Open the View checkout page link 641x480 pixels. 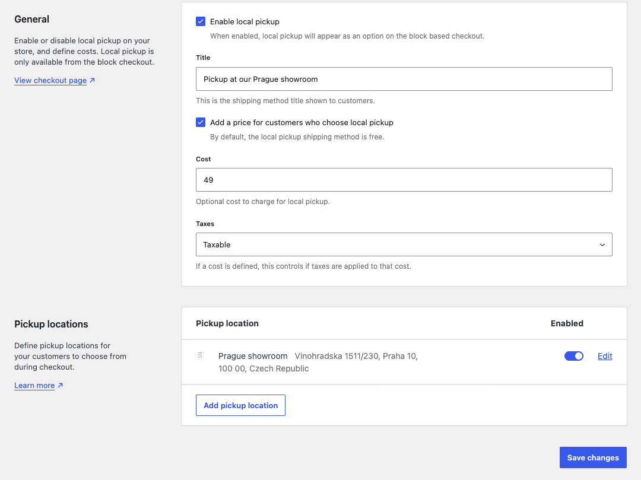(50, 81)
